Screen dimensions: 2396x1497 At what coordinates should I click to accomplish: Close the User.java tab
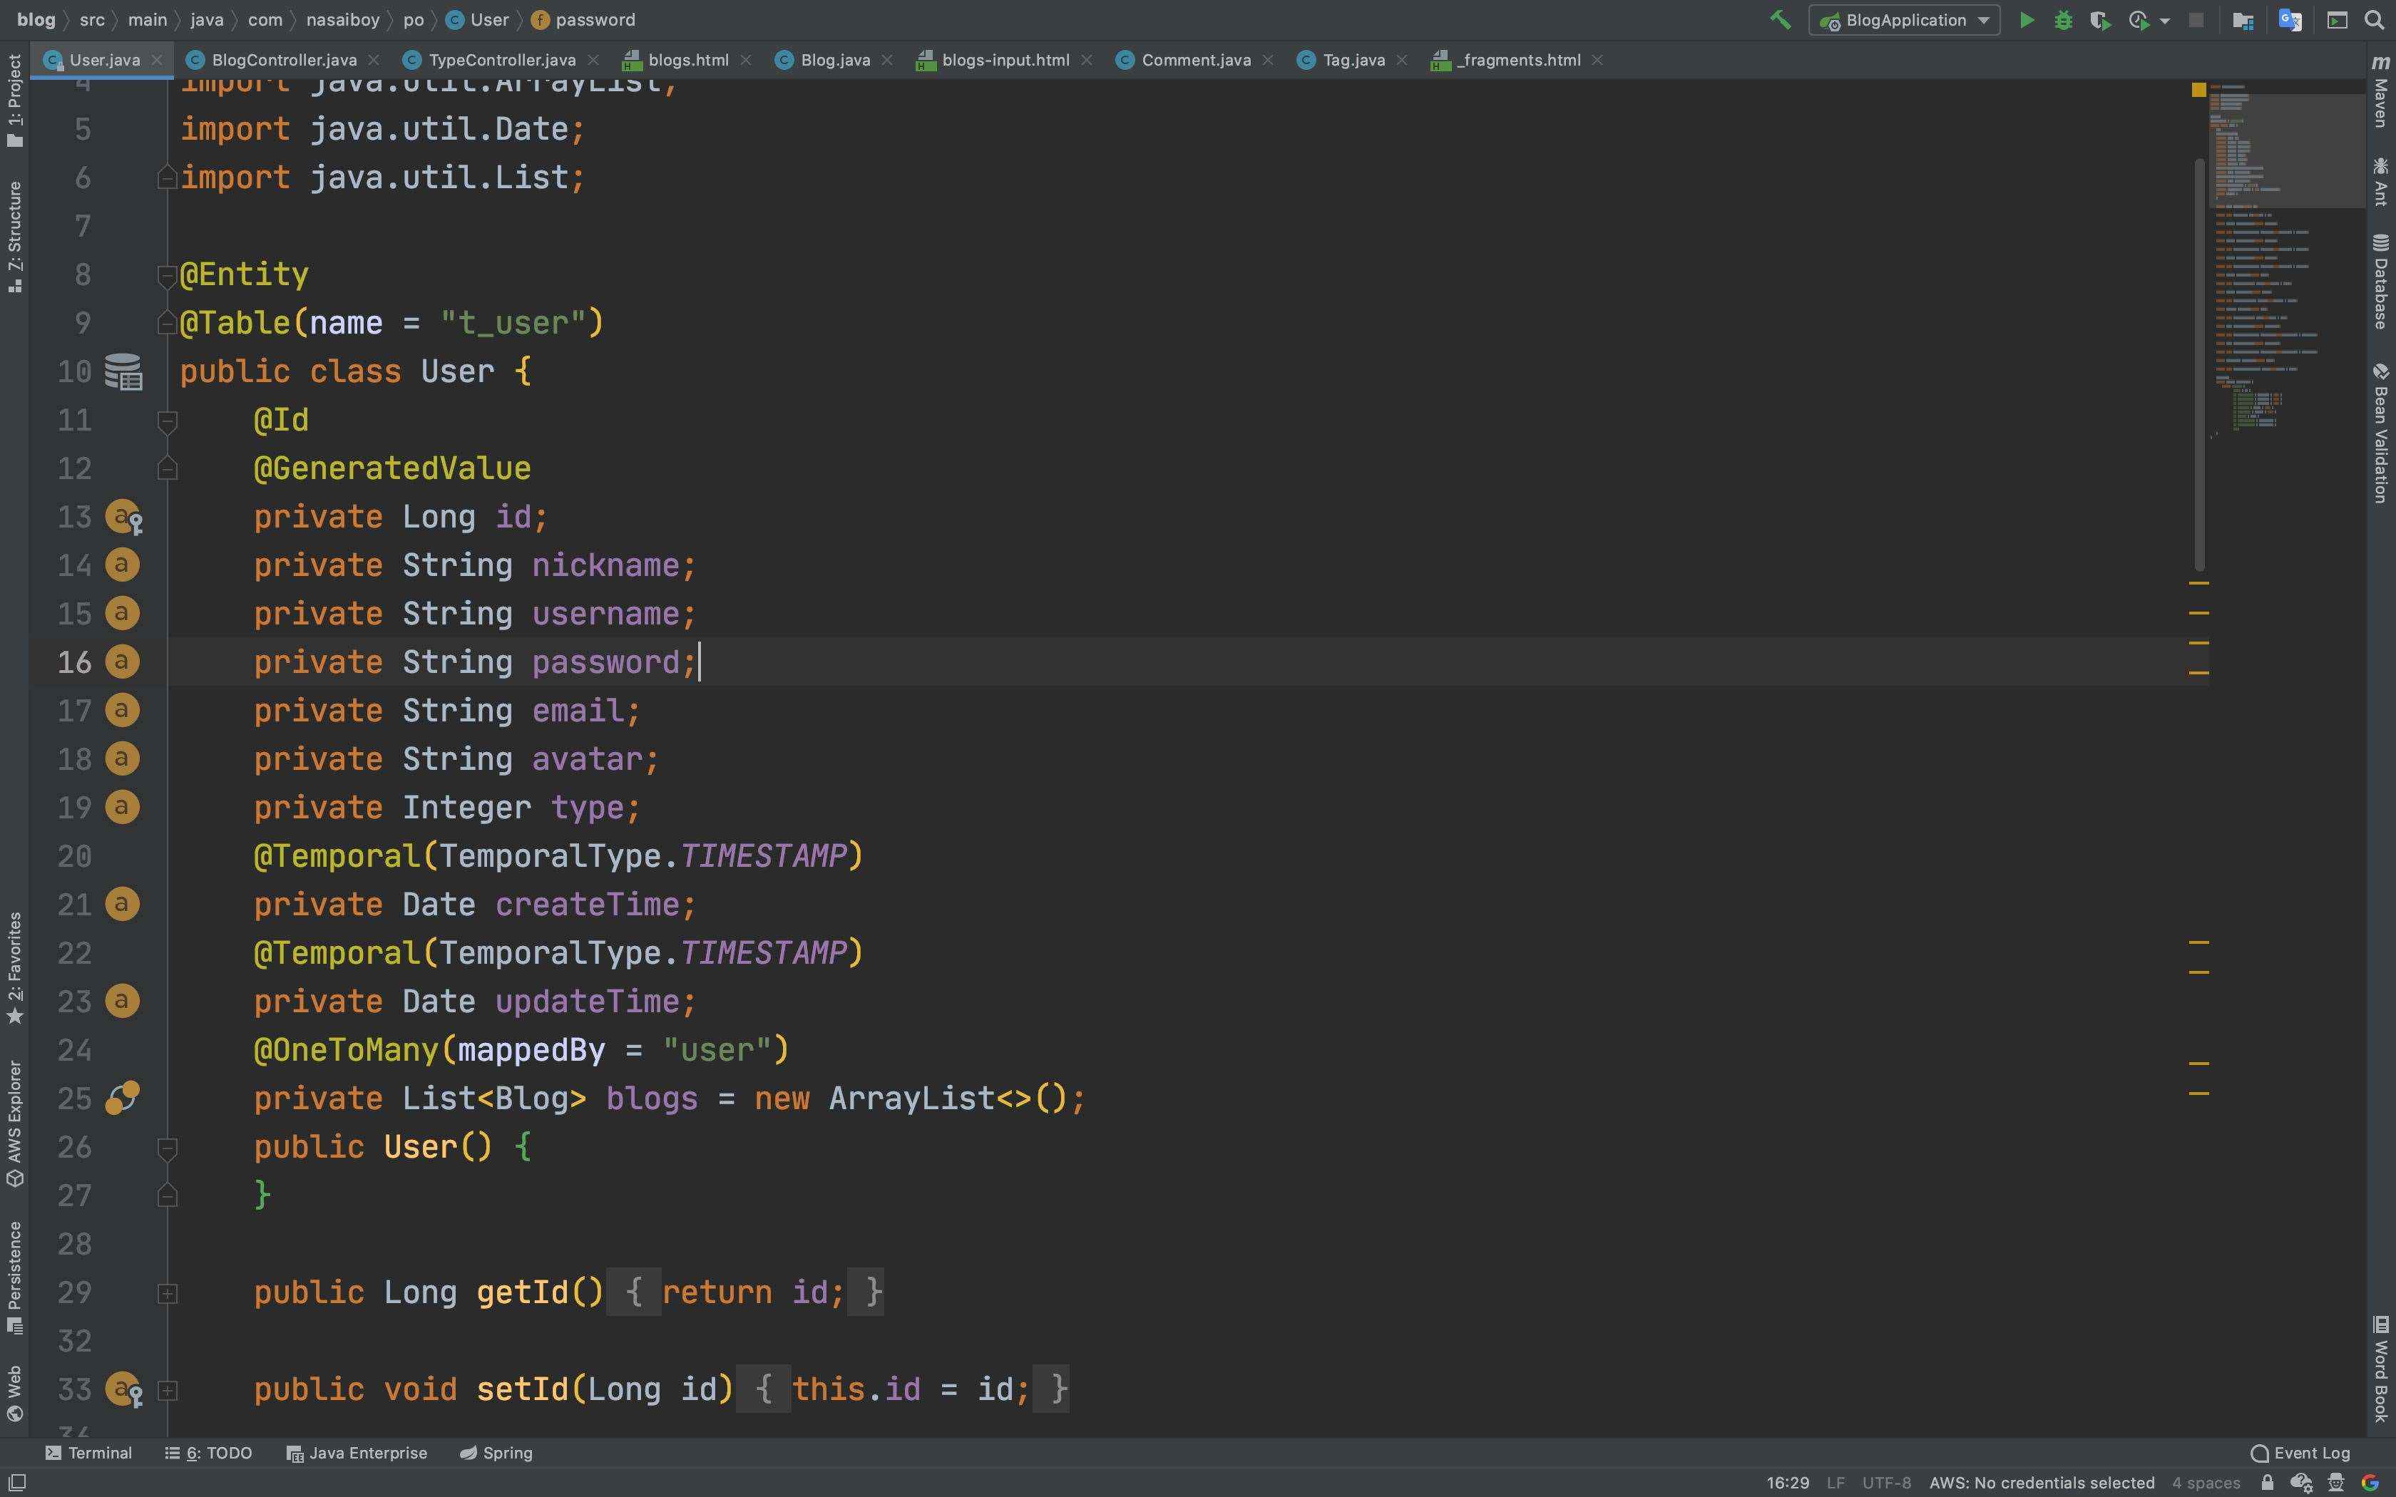(156, 61)
